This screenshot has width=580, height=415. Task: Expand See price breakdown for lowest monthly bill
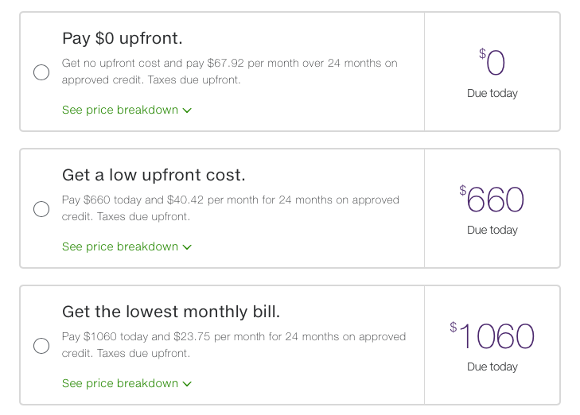120,383
